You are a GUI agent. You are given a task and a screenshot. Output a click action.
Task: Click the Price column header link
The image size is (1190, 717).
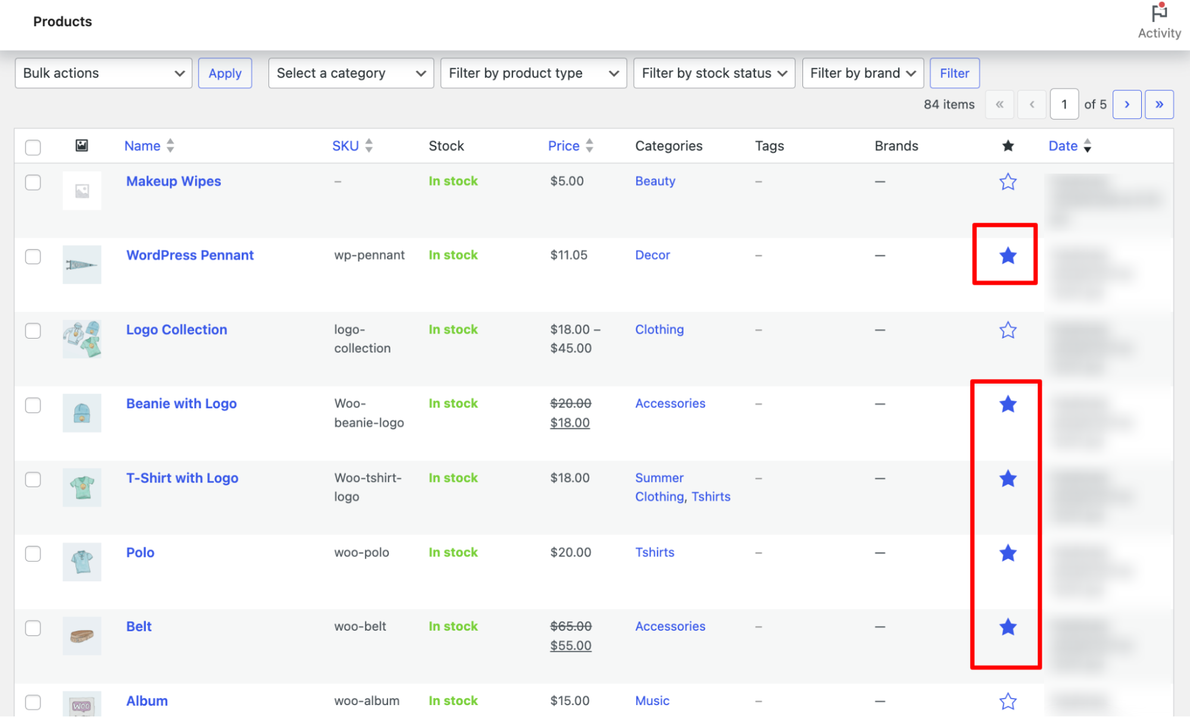(x=563, y=146)
